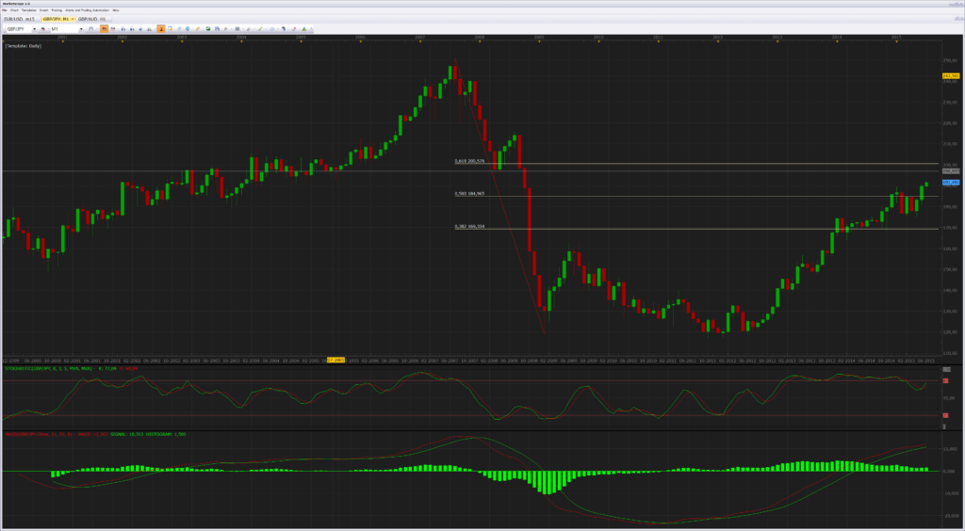Screen dimensions: 965x531
Task: Click the dark arrow icon after ellipse tool
Action: [x=283, y=29]
